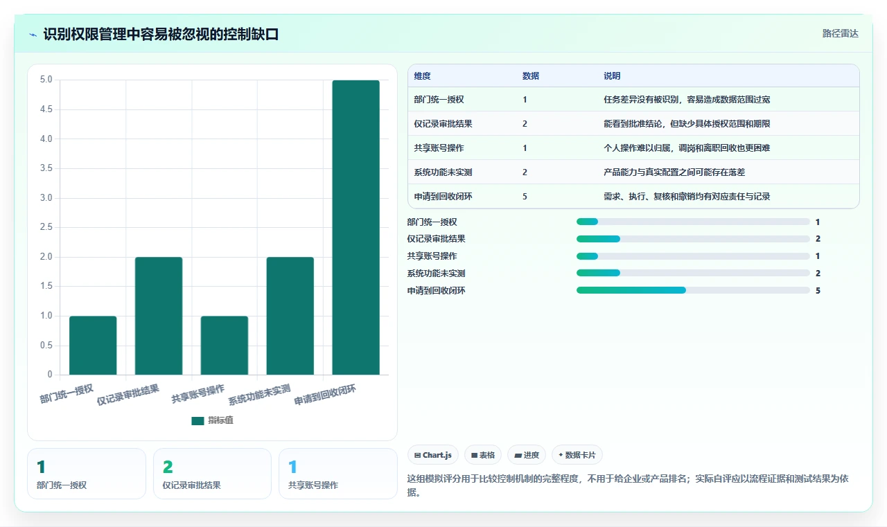Screen dimensions: 887x527
Task: Click the 仅记录审批结果 bar in the chart
Action: [x=159, y=316]
